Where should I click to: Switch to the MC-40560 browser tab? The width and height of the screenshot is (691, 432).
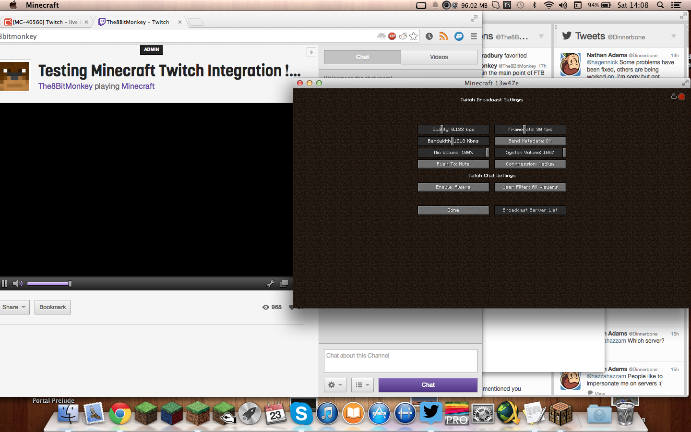47,22
